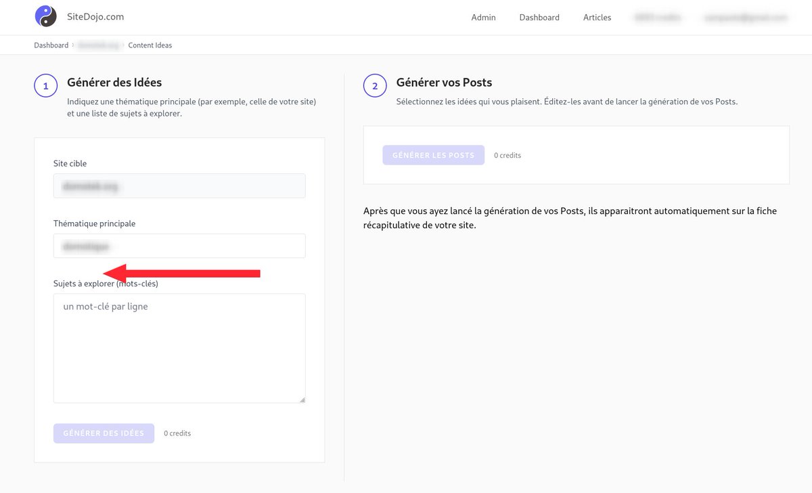Select the step 2 circle badge

(375, 85)
